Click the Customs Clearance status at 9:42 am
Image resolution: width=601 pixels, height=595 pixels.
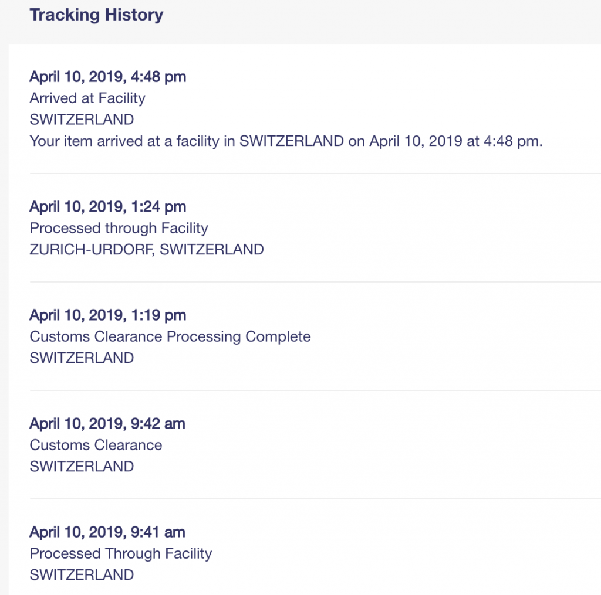click(96, 445)
